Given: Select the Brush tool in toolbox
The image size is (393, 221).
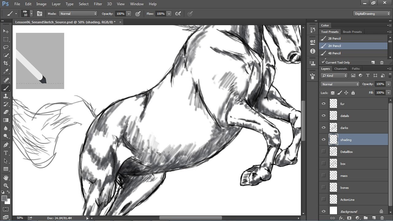Looking at the screenshot, I should (6, 88).
